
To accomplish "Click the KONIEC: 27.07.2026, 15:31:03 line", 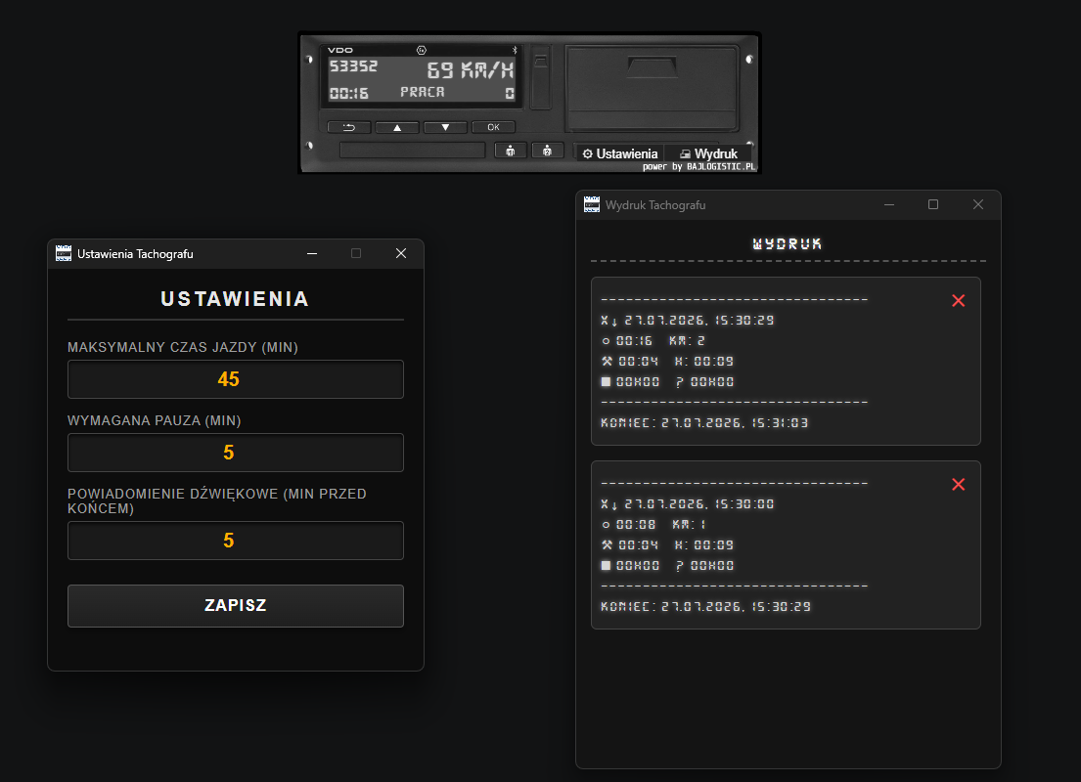I will click(704, 423).
